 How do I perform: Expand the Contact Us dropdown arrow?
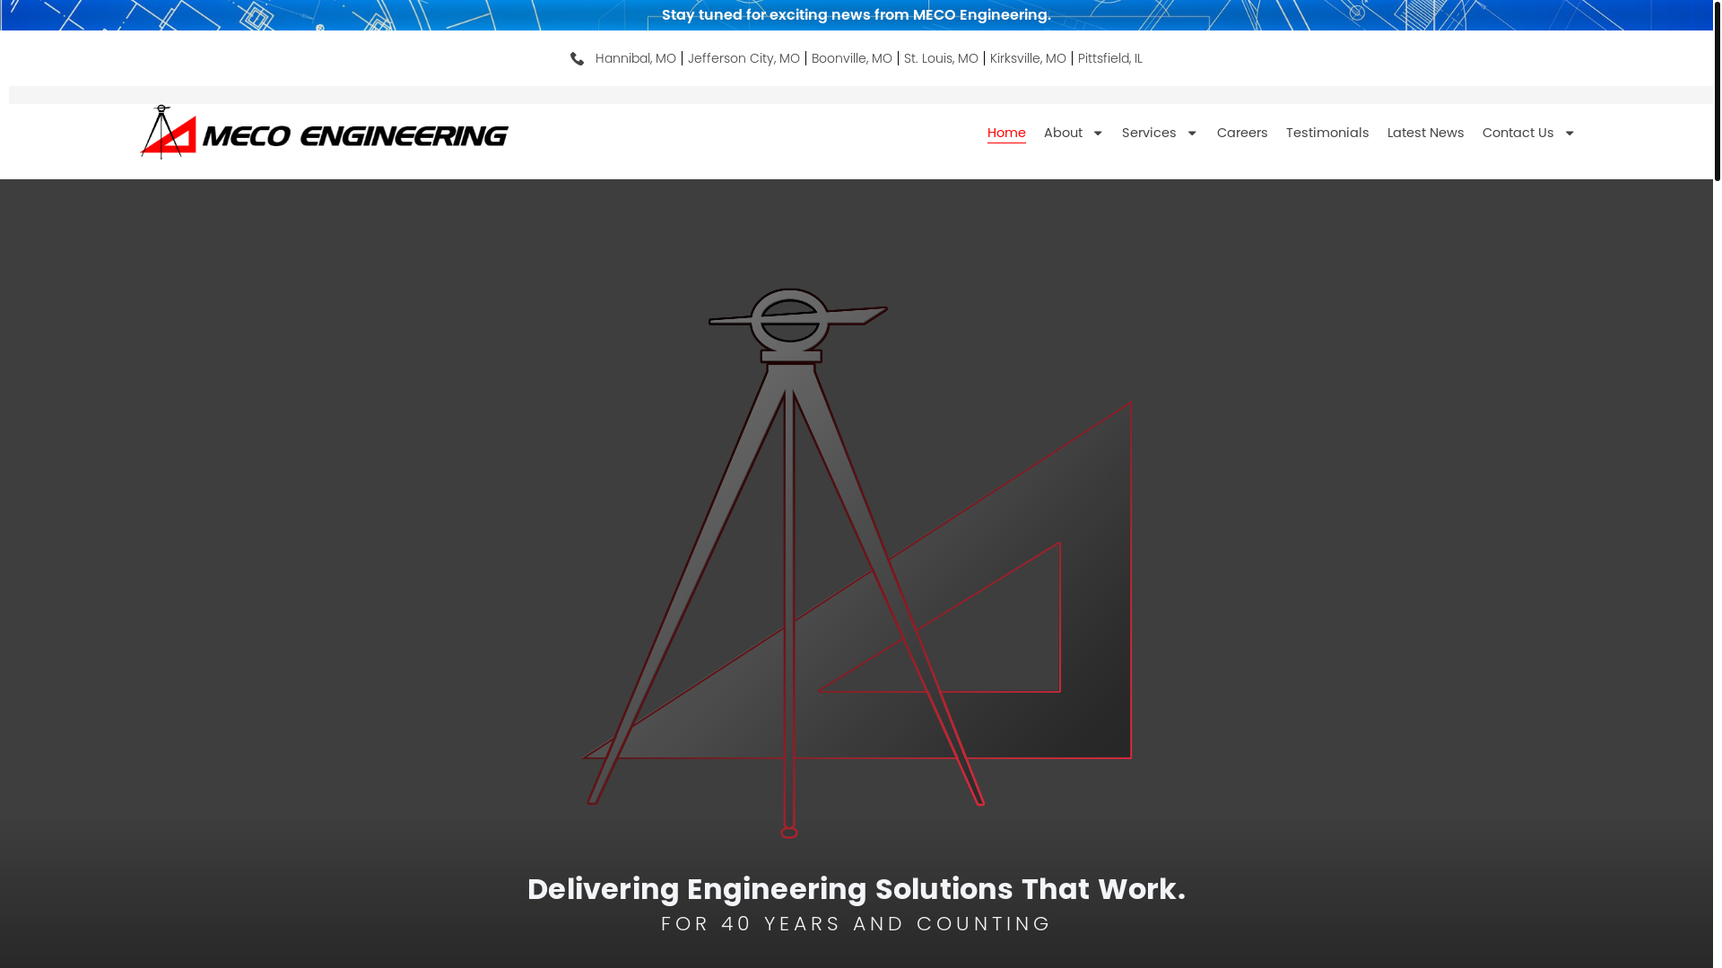coord(1570,134)
